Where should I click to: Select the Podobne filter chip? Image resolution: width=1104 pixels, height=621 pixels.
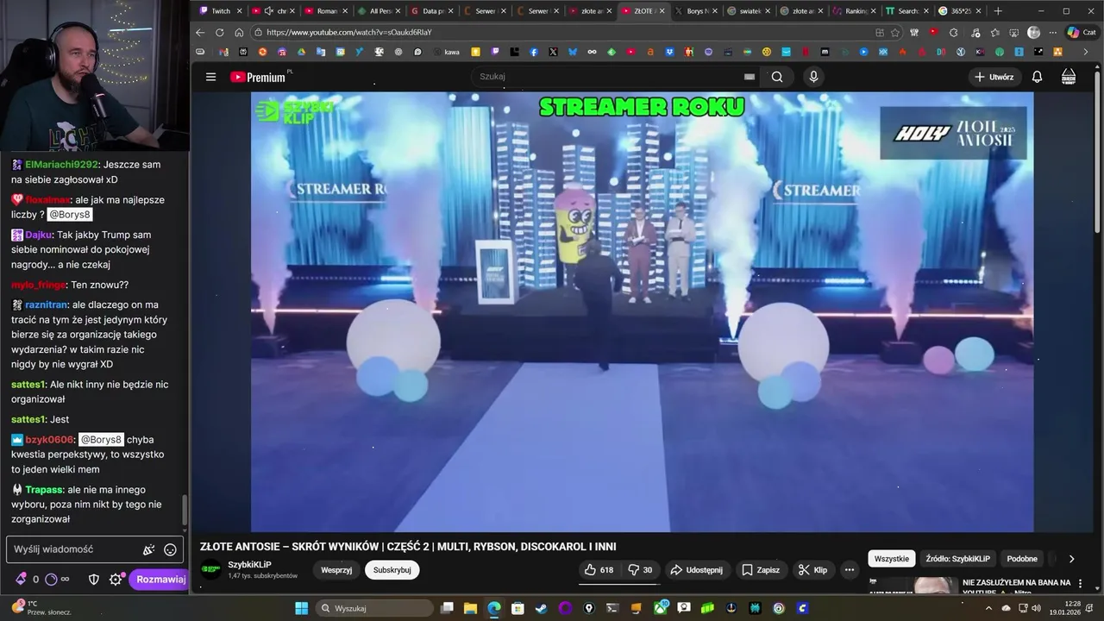tap(1022, 559)
